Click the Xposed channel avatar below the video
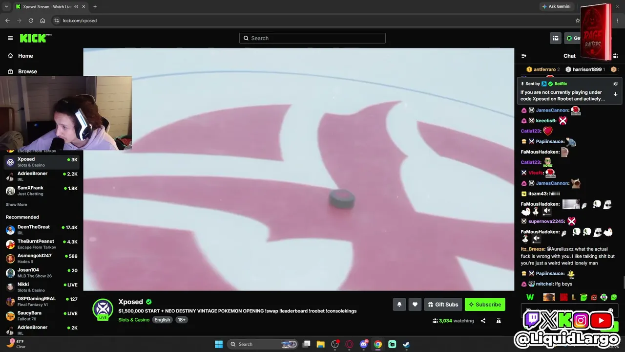625x352 pixels. [x=103, y=309]
